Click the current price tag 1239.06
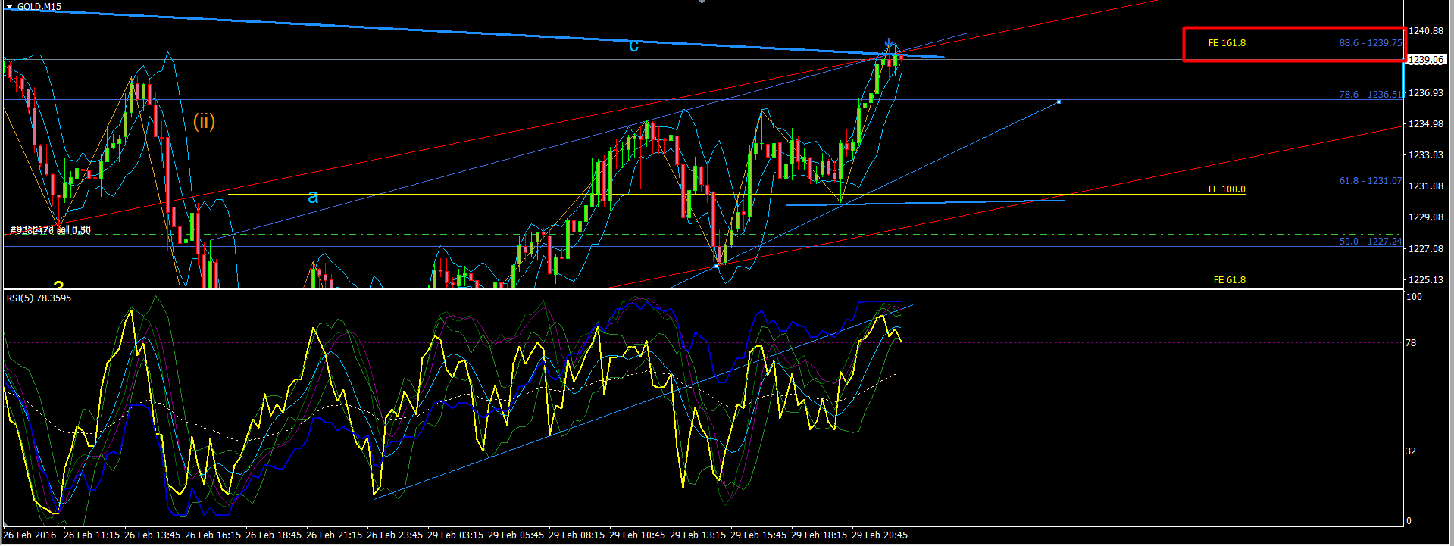This screenshot has width=1454, height=546. tap(1425, 60)
